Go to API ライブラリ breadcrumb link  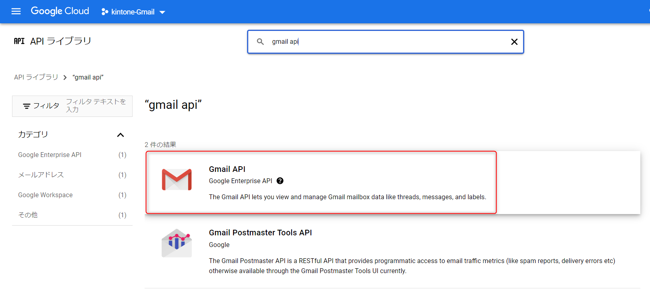(x=36, y=77)
